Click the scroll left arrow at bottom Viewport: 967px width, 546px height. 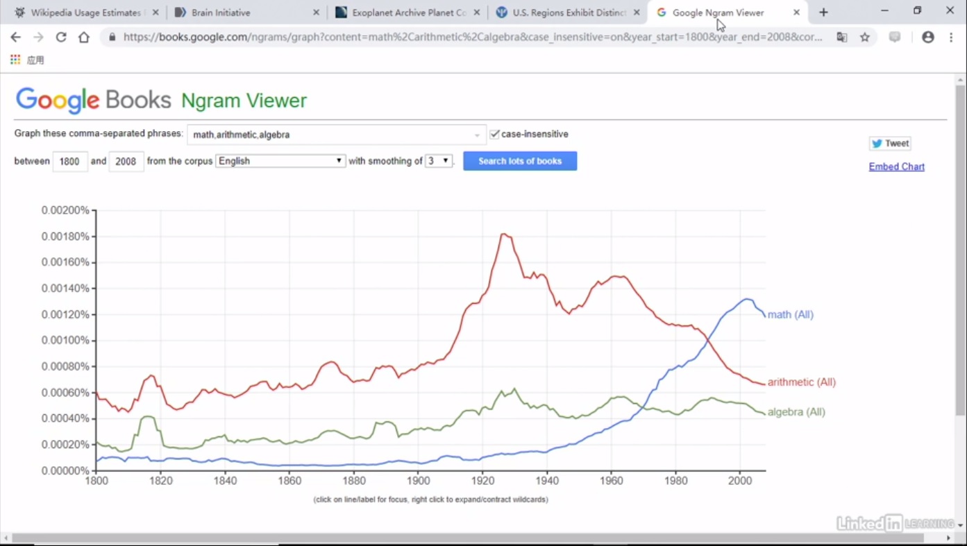click(6, 538)
